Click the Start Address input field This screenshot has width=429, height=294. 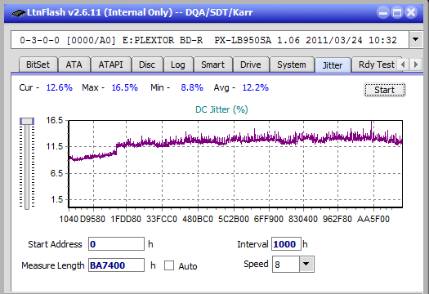coord(116,244)
